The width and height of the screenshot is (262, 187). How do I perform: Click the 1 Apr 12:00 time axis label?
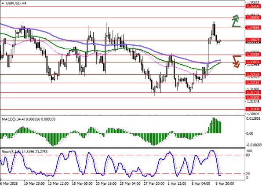point(178,183)
